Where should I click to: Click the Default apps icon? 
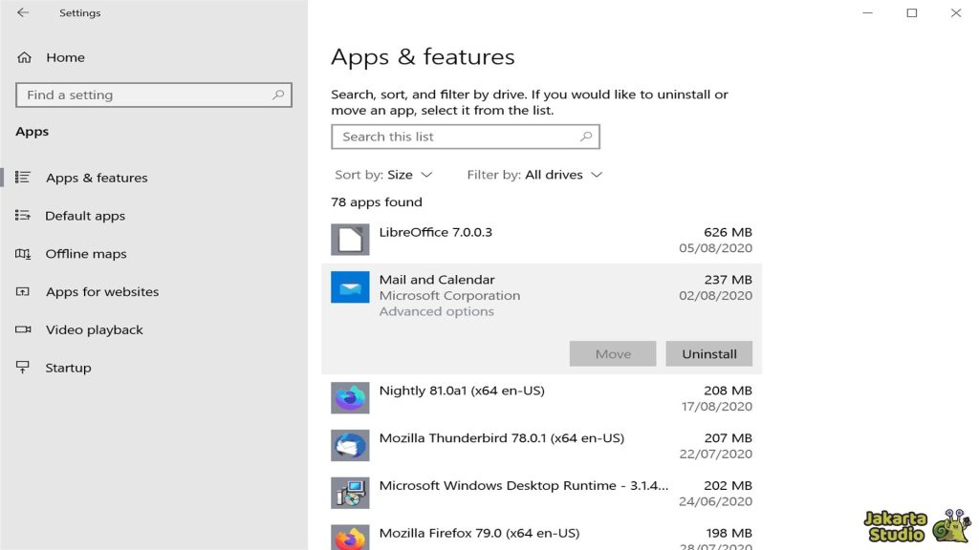(x=21, y=216)
